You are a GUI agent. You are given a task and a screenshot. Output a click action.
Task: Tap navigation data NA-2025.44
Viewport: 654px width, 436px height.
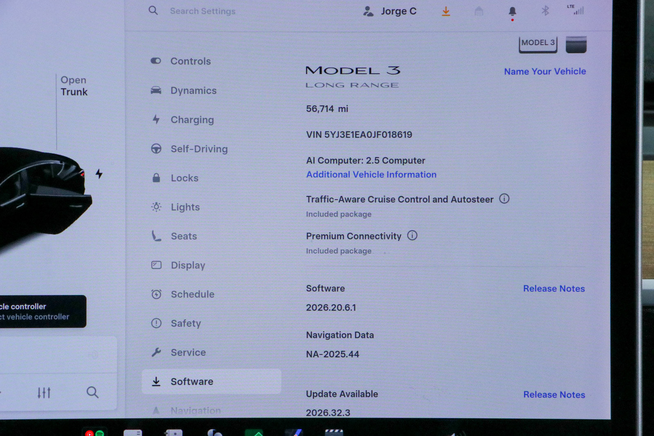coord(333,354)
